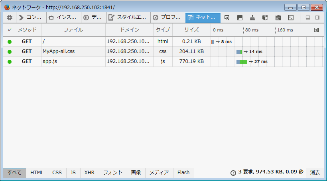The height and width of the screenshot is (181, 327).
Task: Switch to the インス... inspector tab
Action: click(x=64, y=18)
